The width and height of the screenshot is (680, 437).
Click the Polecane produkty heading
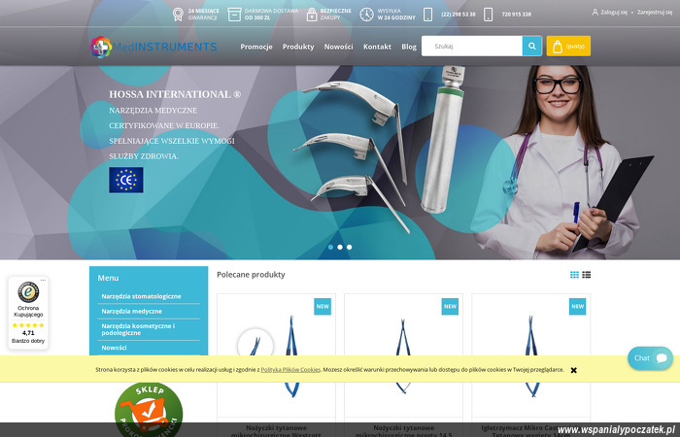click(251, 275)
